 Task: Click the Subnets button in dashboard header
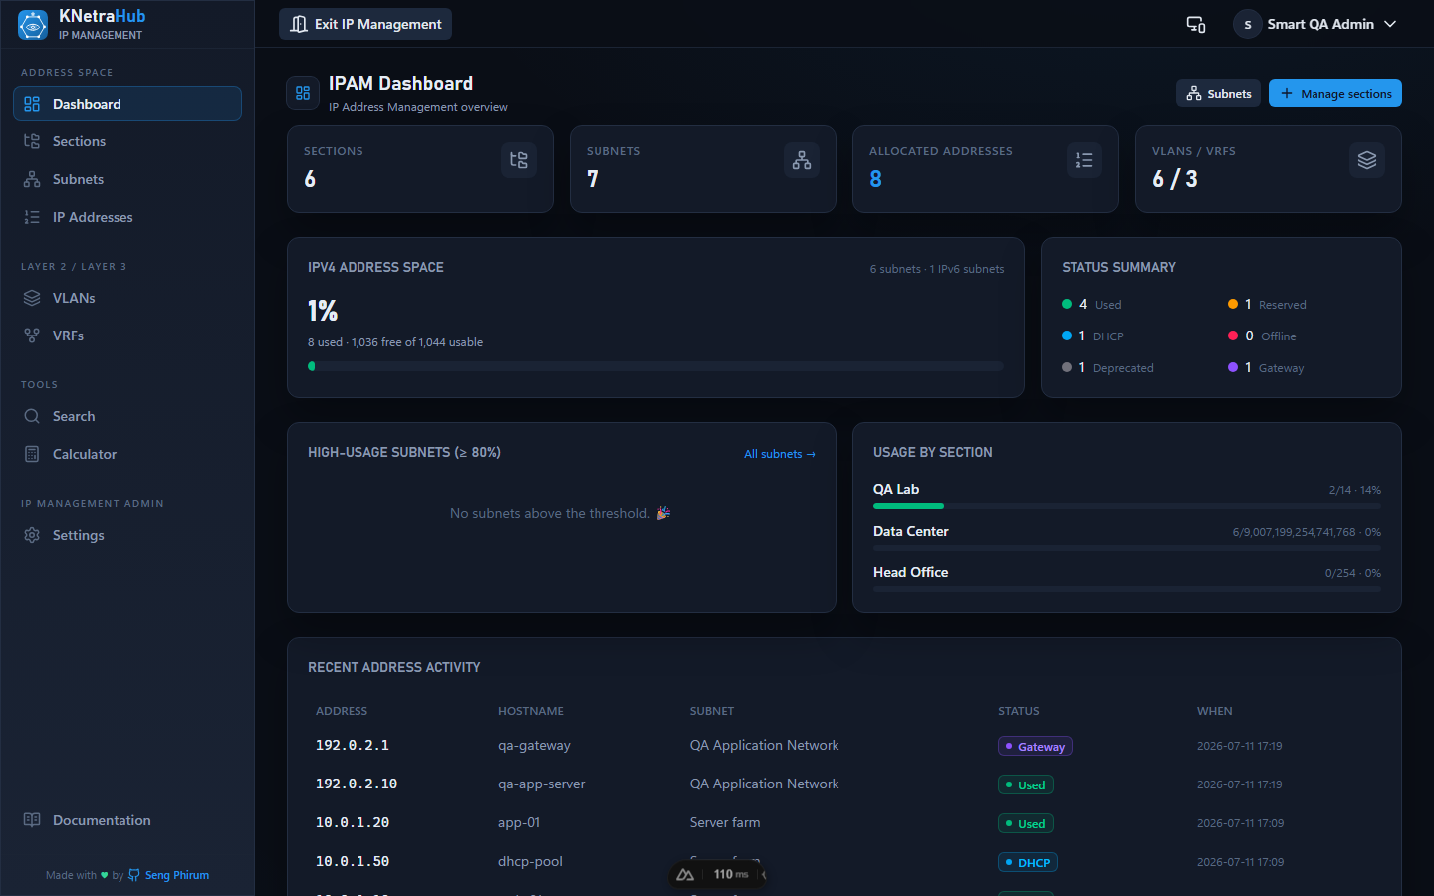click(1218, 93)
